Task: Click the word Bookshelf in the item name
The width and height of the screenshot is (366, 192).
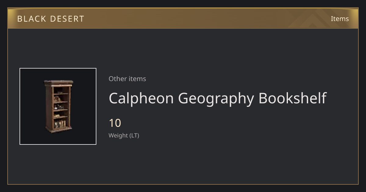Action: (292, 98)
